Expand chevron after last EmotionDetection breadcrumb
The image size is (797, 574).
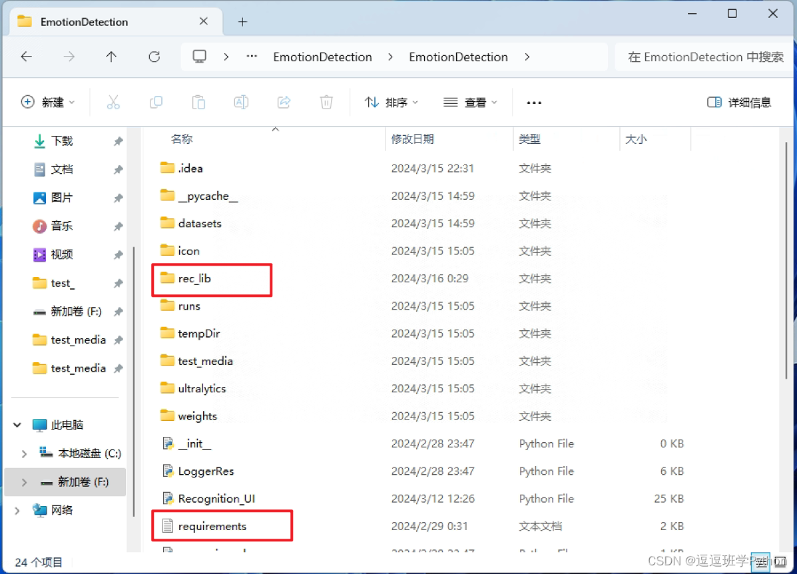527,57
